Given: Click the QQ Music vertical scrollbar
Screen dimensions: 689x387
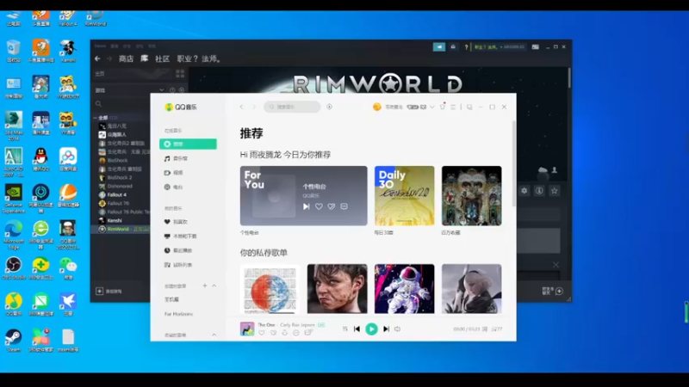Looking at the screenshot, I should 513,163.
